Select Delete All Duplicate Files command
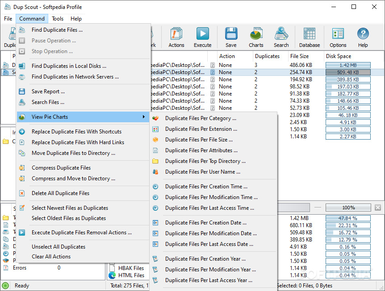 65,193
